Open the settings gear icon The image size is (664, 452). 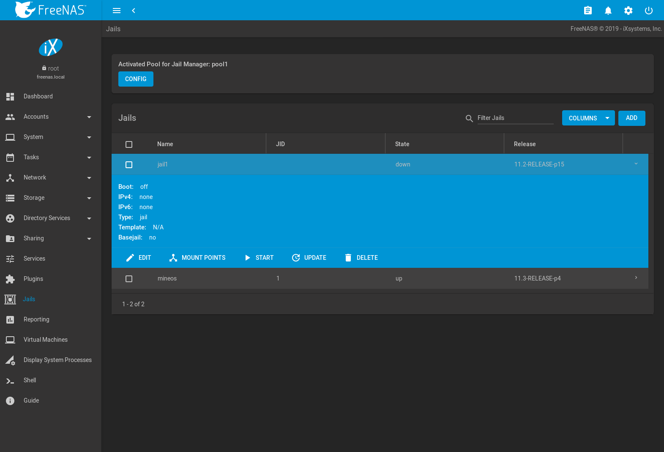point(628,11)
